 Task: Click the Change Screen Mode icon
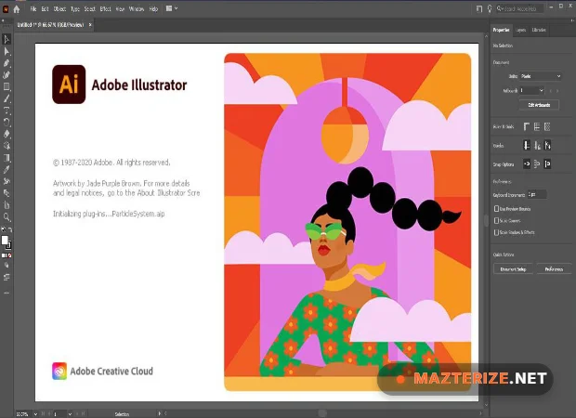tap(7, 277)
